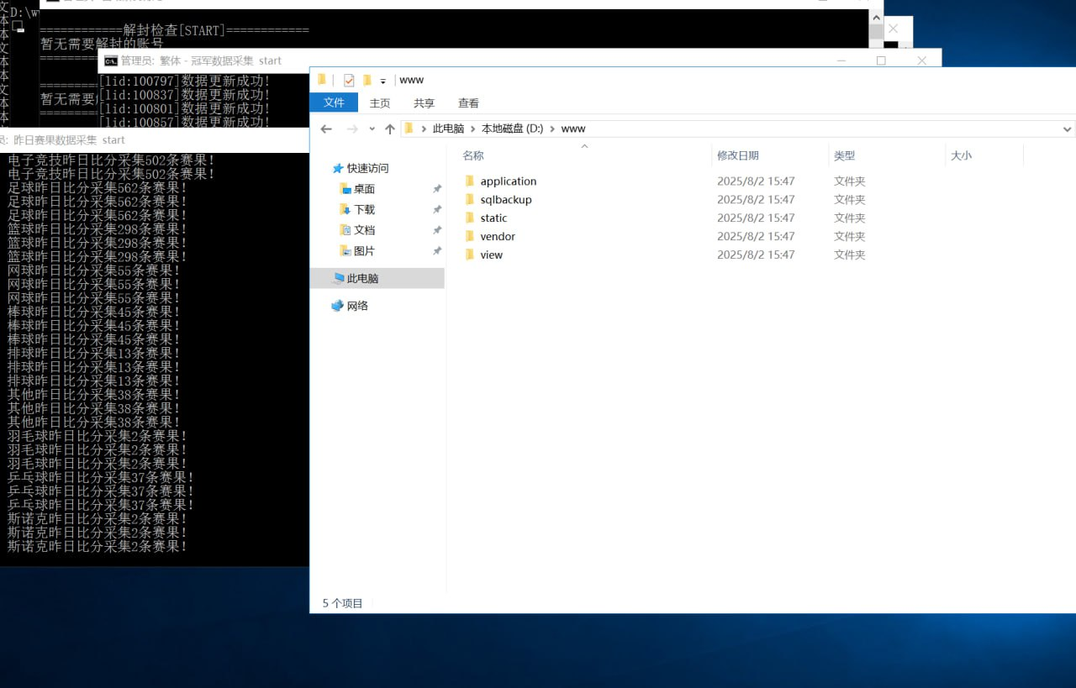The width and height of the screenshot is (1076, 688).
Task: Sort by Date modified (修改日期) column header
Action: pos(737,155)
